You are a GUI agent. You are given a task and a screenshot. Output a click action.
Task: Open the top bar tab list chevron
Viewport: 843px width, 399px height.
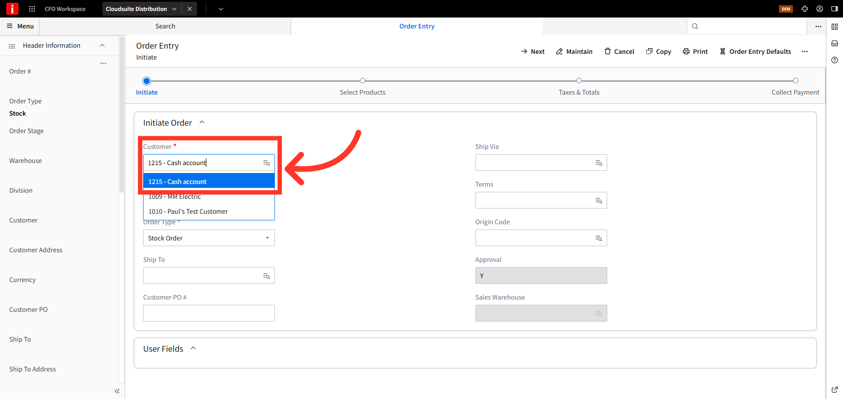[x=221, y=9]
